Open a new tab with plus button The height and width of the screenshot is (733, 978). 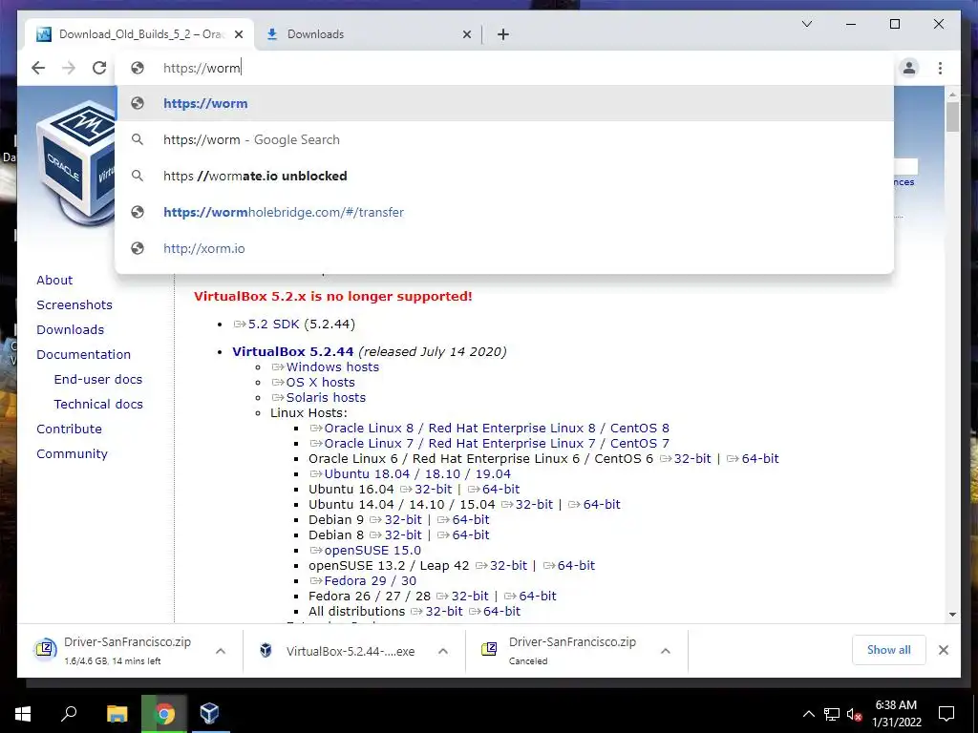[503, 34]
